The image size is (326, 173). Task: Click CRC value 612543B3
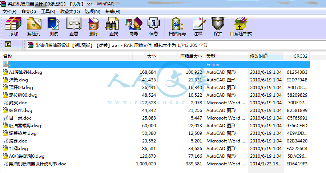pyautogui.click(x=297, y=72)
